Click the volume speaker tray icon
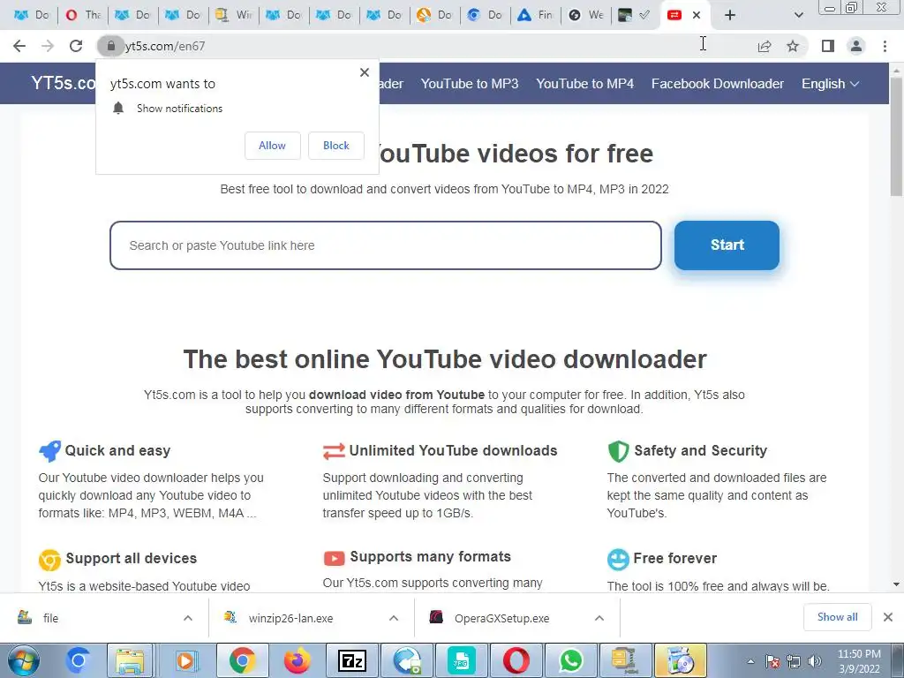The image size is (904, 678). click(x=815, y=661)
